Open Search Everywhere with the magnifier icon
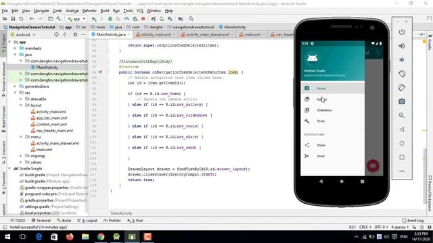The image size is (433, 243). 191,19
